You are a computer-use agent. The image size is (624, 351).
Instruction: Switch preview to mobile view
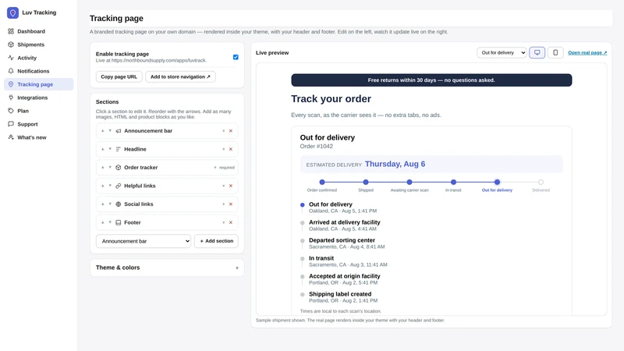pyautogui.click(x=555, y=52)
